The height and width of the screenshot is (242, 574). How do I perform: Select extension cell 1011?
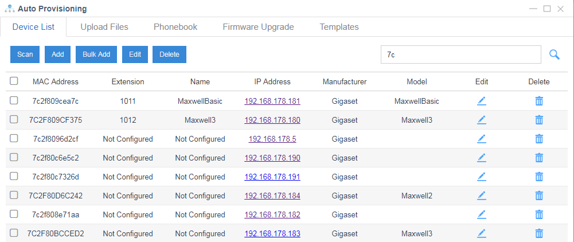(x=128, y=101)
